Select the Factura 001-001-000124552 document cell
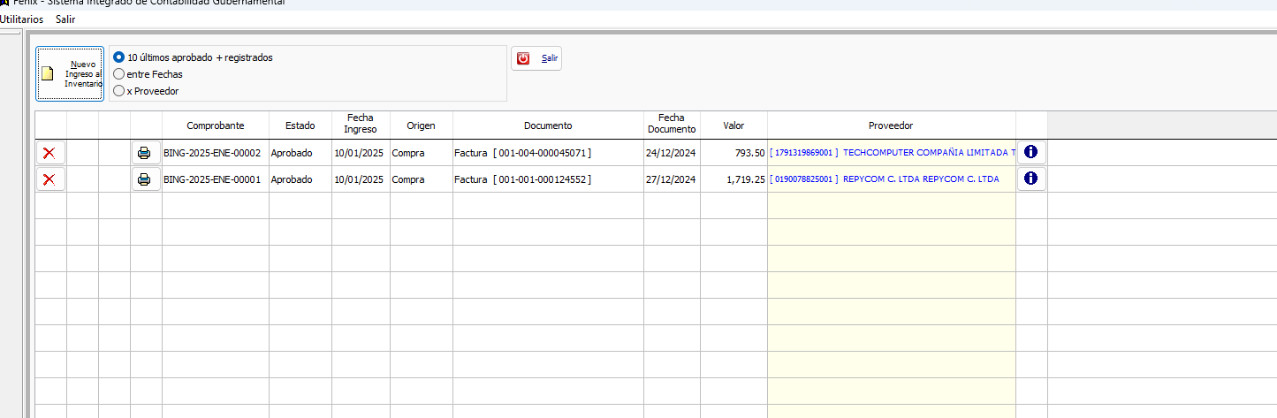The width and height of the screenshot is (1277, 418). click(x=523, y=179)
